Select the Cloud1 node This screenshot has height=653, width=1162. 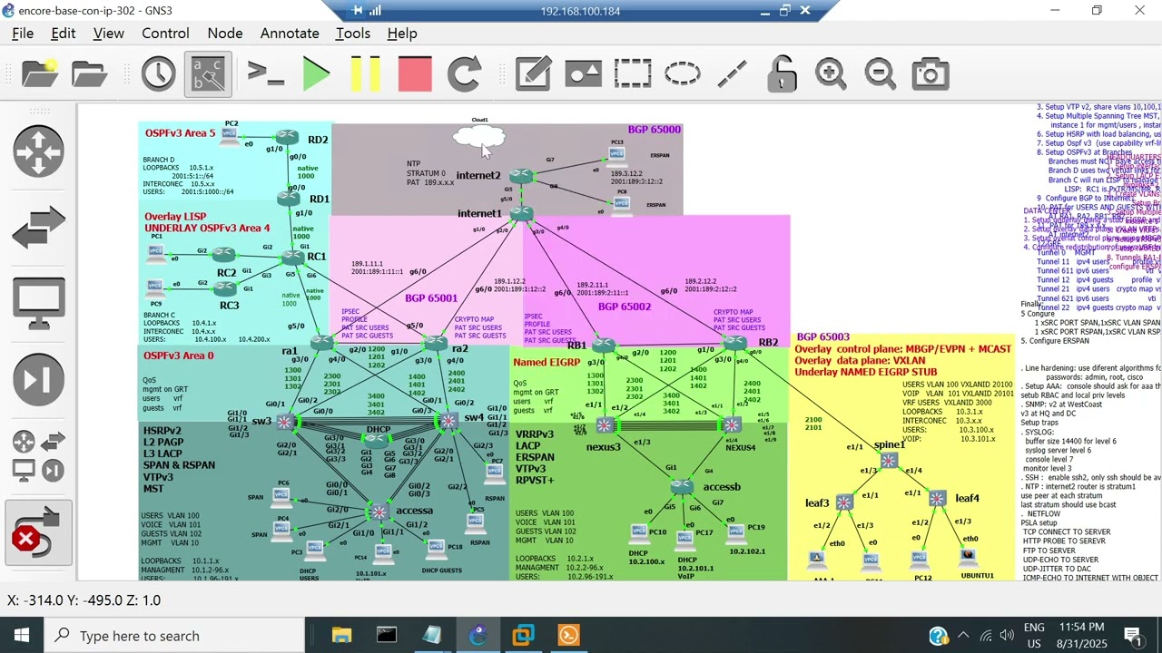pyautogui.click(x=478, y=139)
